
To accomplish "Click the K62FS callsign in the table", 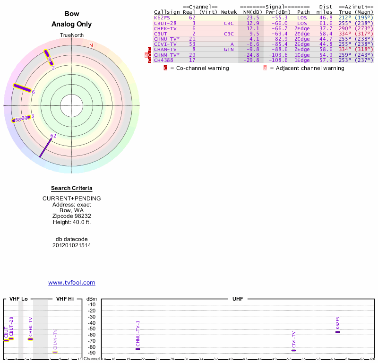I will [162, 17].
